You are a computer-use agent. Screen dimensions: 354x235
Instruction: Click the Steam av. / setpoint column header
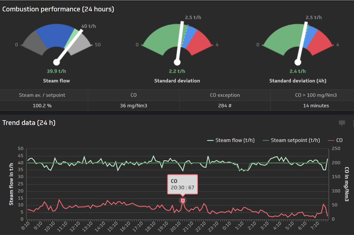tap(42, 95)
